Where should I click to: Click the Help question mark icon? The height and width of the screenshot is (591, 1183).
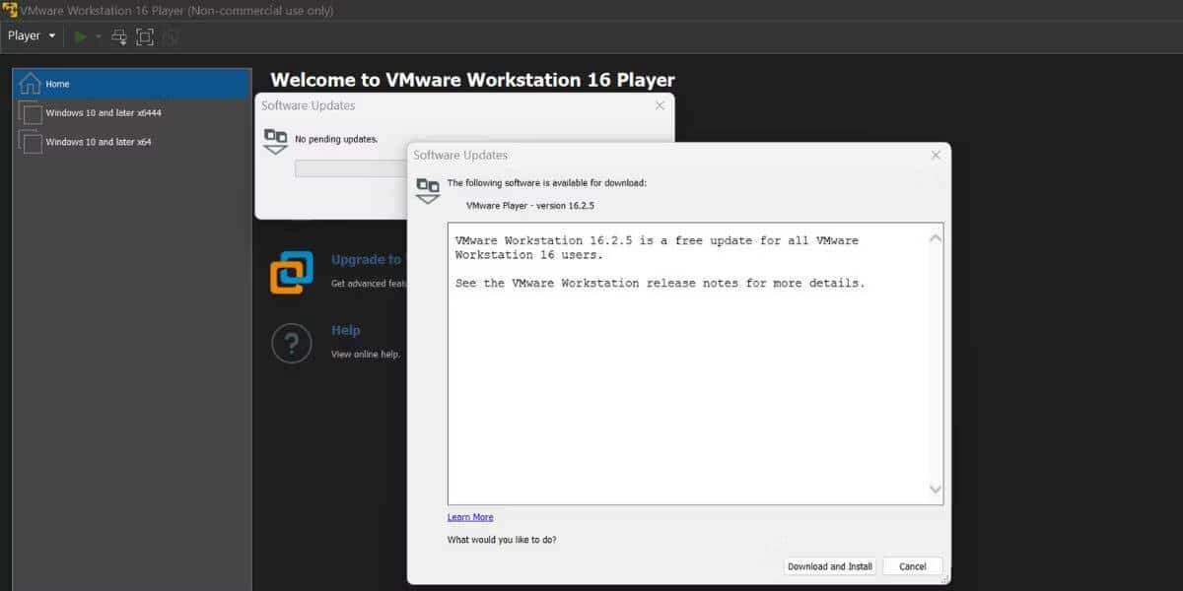click(x=293, y=342)
